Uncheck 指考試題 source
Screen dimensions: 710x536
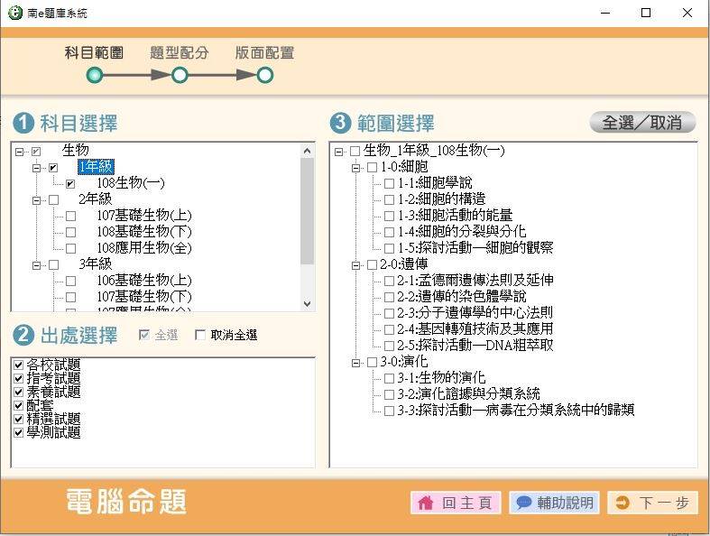(19, 378)
